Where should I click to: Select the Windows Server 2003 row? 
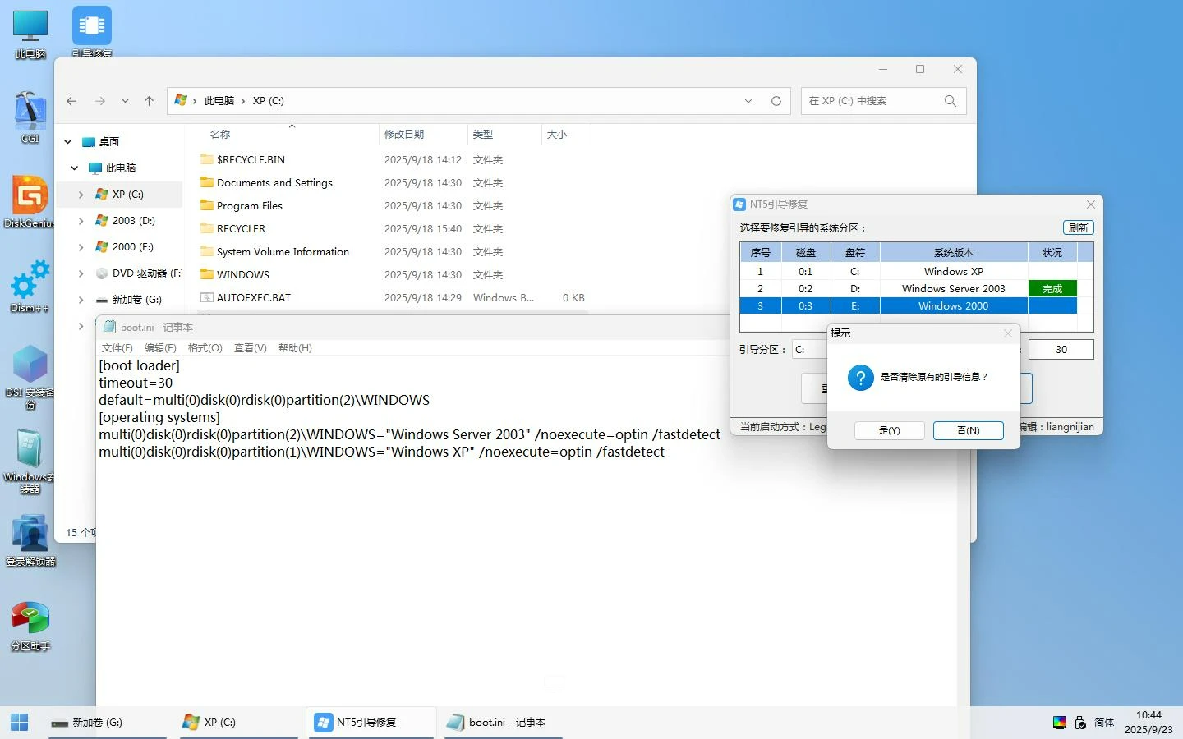point(916,288)
